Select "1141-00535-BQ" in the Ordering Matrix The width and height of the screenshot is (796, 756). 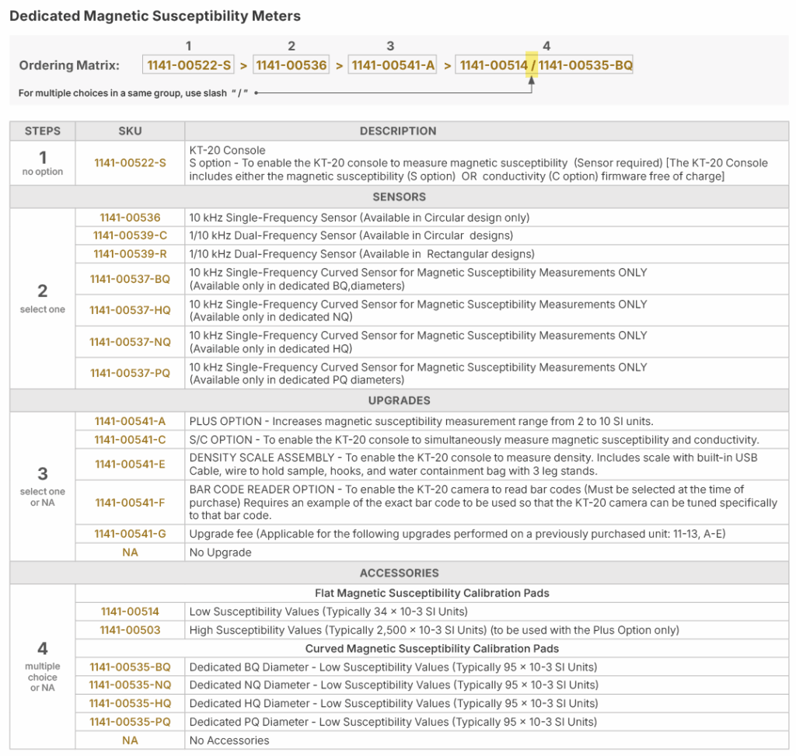click(x=585, y=65)
